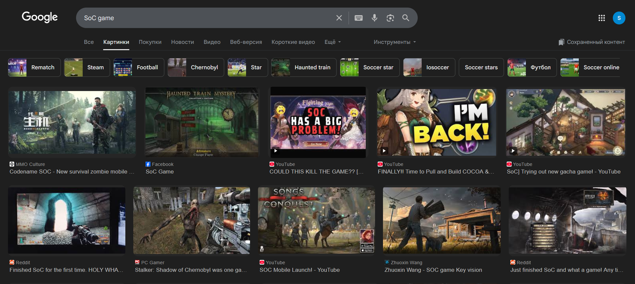Open the Google apps grid
This screenshot has height=284, width=635.
[x=602, y=18]
